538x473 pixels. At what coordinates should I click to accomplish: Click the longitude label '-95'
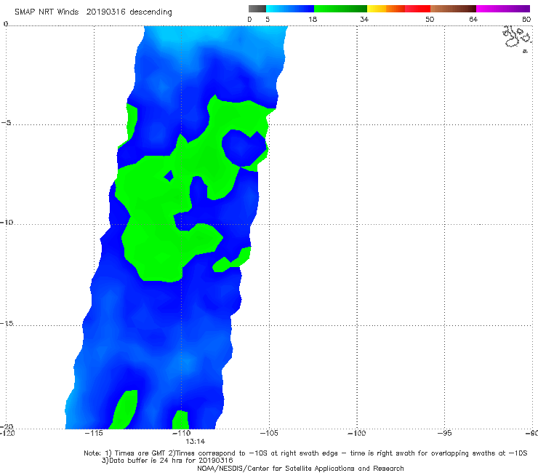(444, 433)
